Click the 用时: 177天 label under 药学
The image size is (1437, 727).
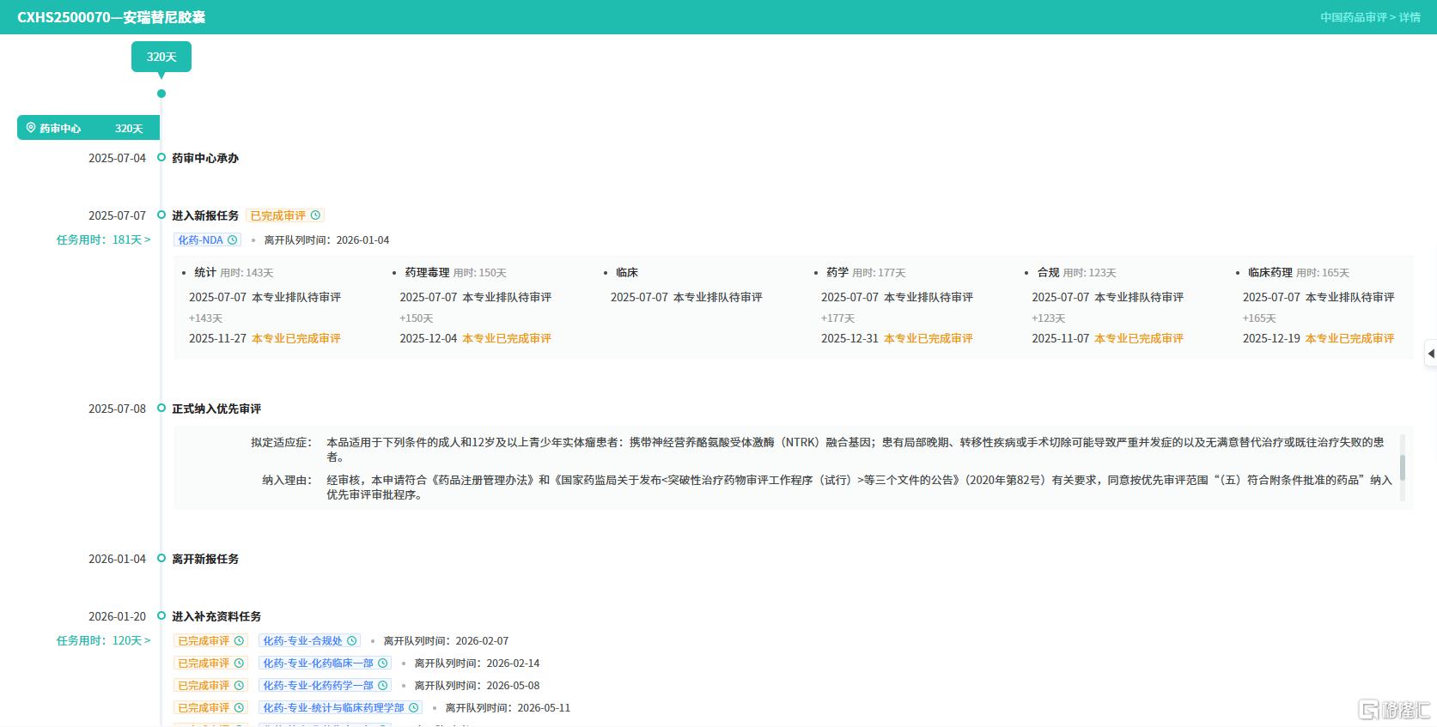(x=879, y=273)
